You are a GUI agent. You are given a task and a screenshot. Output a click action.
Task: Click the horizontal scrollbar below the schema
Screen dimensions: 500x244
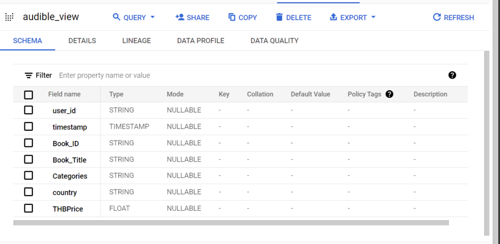coord(230,223)
